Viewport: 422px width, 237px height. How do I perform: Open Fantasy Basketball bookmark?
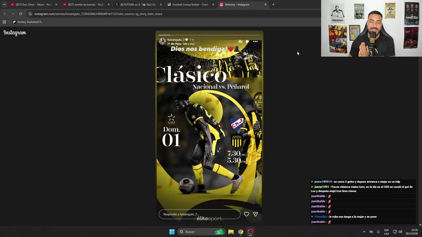tap(28, 22)
